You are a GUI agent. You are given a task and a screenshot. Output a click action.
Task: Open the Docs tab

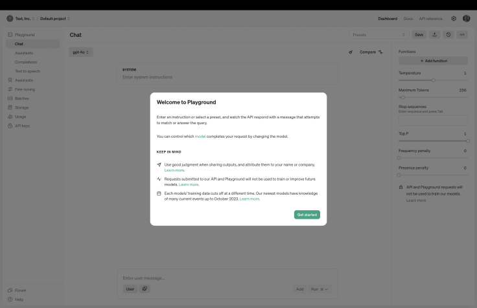click(x=408, y=19)
